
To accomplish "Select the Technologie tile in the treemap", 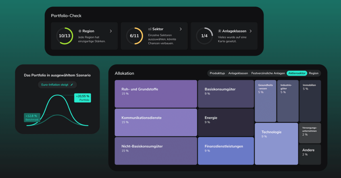I will (x=276, y=143).
